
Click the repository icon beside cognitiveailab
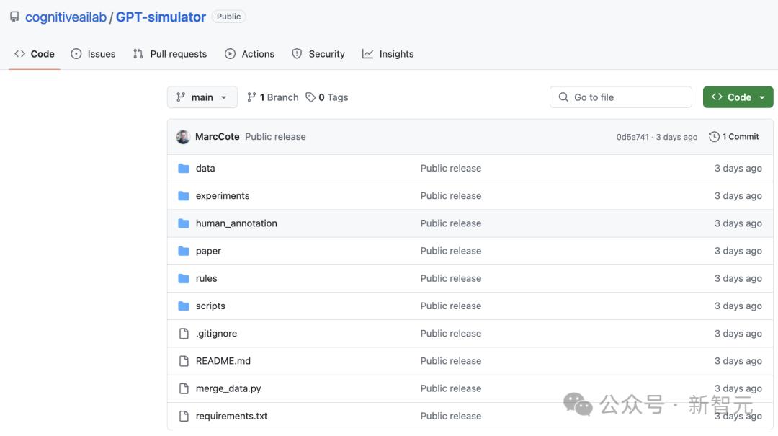pyautogui.click(x=14, y=17)
